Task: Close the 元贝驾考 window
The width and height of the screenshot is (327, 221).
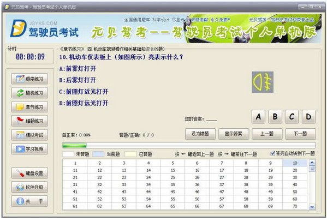Action: (x=320, y=7)
